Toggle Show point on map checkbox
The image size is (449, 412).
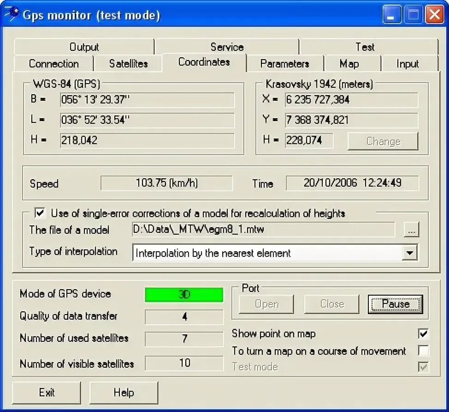click(x=423, y=333)
